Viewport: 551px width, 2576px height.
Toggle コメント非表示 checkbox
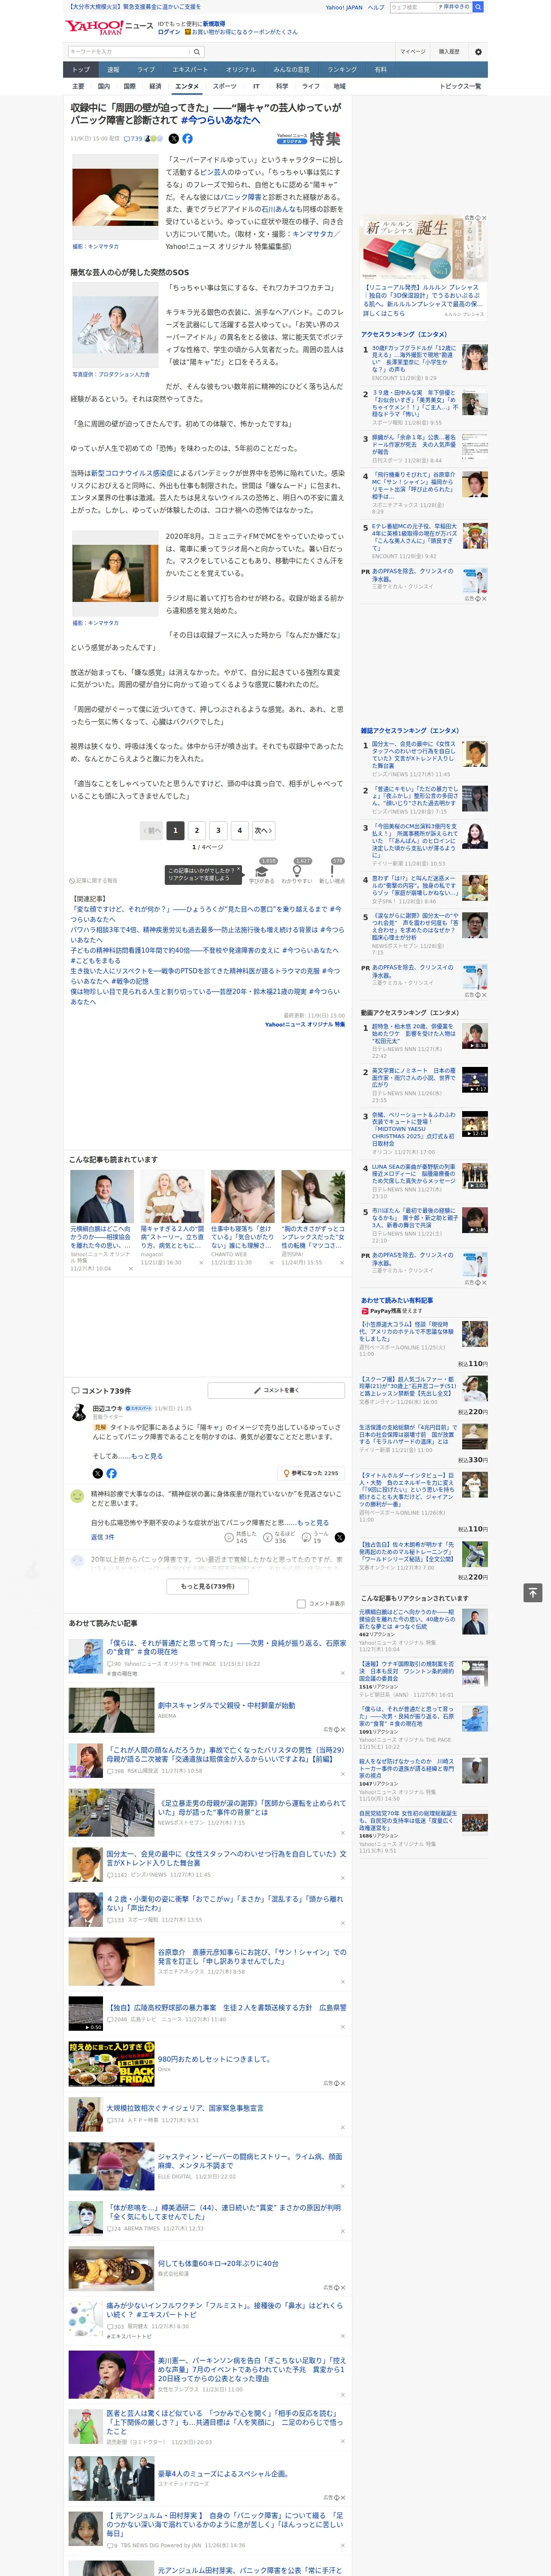[301, 1604]
